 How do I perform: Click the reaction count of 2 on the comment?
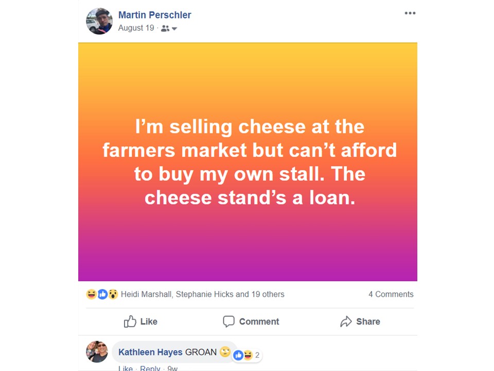click(x=257, y=355)
